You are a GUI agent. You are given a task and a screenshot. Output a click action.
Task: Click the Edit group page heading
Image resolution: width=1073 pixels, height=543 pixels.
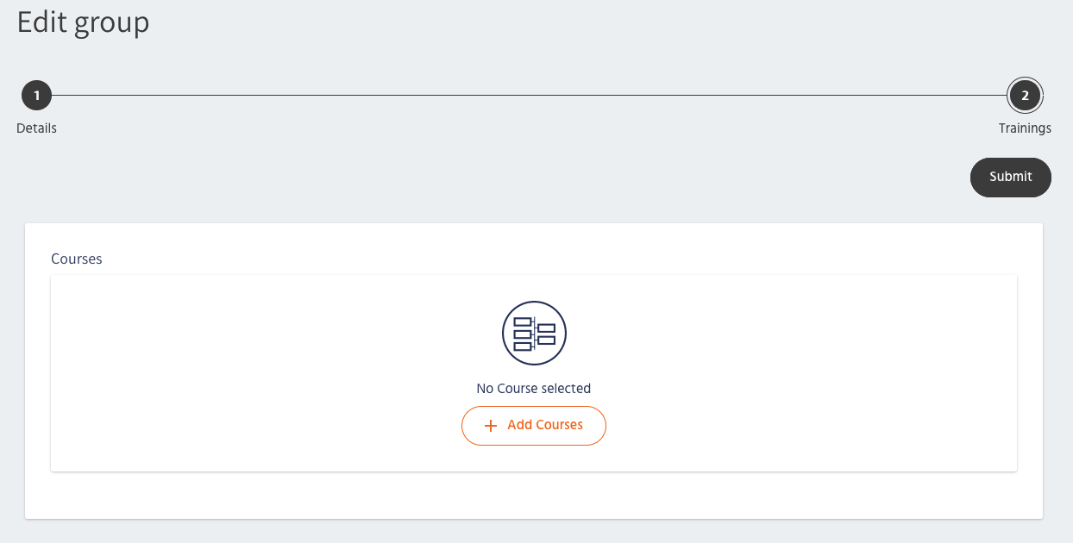84,22
